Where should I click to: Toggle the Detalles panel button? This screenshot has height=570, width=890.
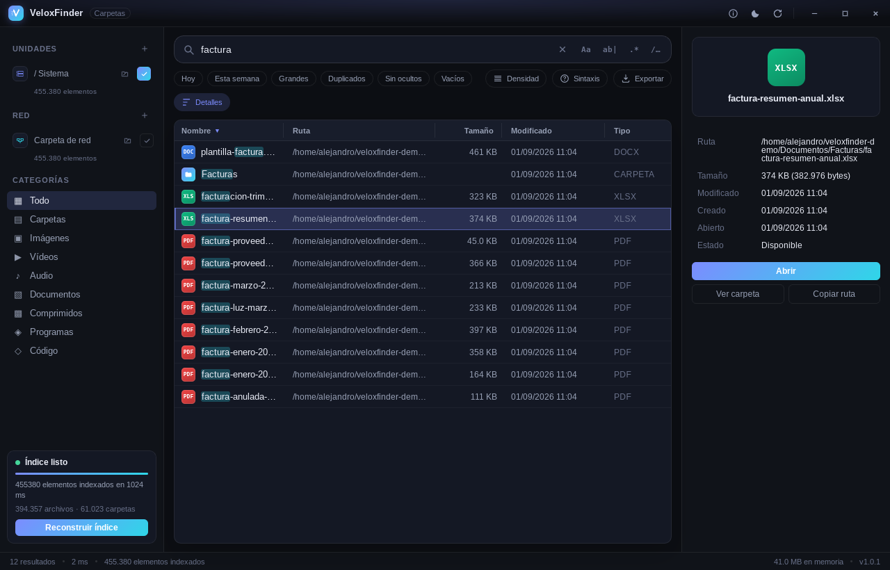click(202, 102)
